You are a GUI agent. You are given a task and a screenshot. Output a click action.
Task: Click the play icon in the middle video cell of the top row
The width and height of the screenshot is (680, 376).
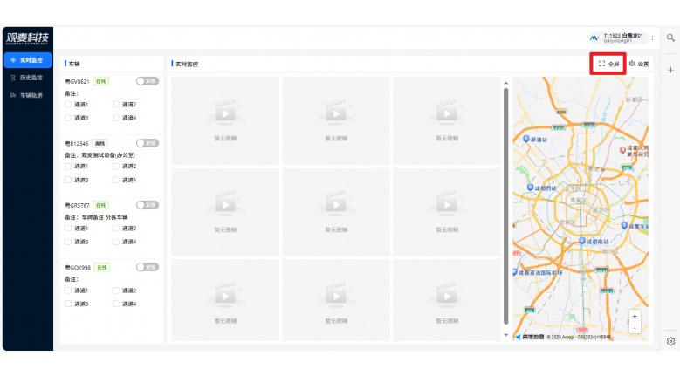[336, 114]
